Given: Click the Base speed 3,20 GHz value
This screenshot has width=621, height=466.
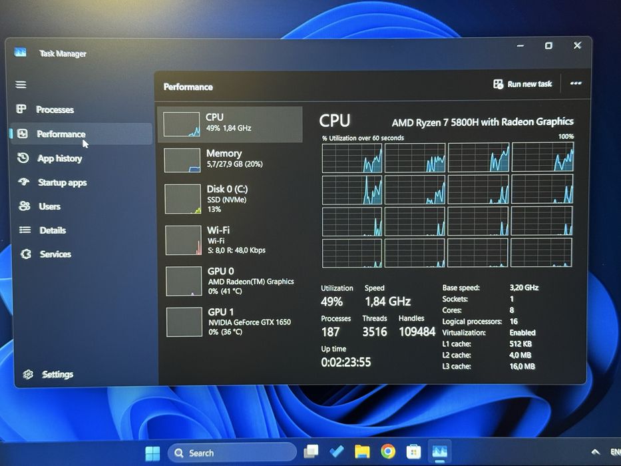Looking at the screenshot, I should point(524,288).
